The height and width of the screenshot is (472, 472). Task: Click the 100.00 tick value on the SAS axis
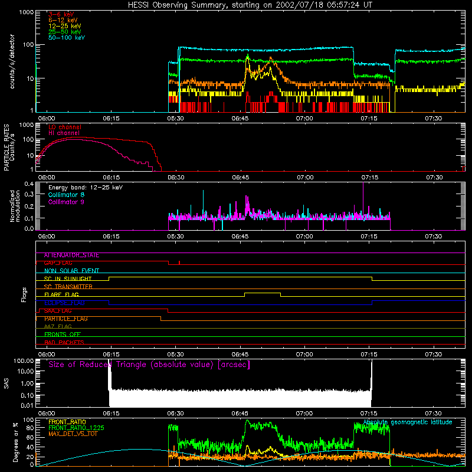tap(24, 361)
